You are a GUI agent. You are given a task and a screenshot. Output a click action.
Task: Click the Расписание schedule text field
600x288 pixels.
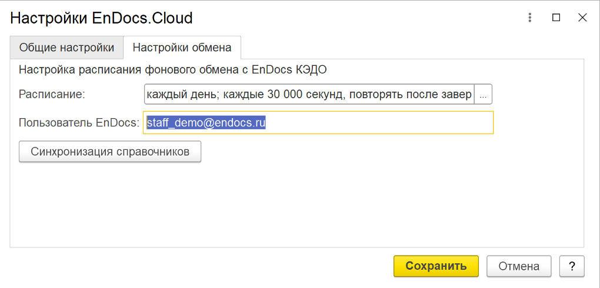(x=309, y=94)
